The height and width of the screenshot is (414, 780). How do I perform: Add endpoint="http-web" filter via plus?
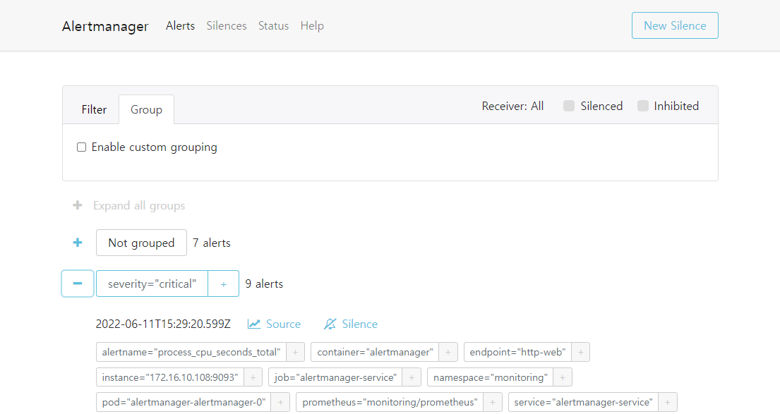(580, 352)
